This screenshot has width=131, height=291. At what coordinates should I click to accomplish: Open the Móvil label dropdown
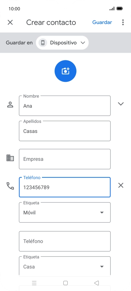coord(65,212)
